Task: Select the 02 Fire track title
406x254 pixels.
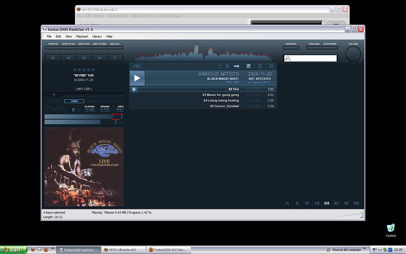Action: [x=234, y=89]
